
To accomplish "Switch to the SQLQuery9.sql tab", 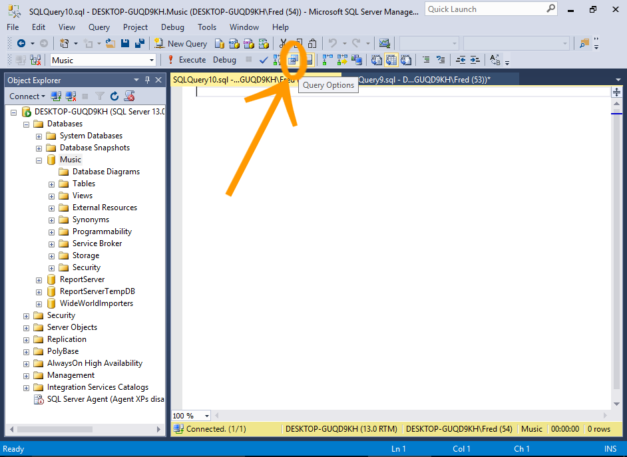I will click(x=426, y=79).
